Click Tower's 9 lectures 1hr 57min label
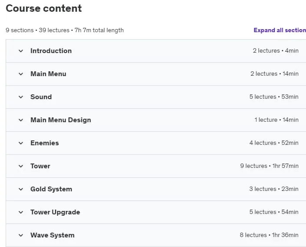Viewport: 306px width, 247px height. [x=269, y=166]
